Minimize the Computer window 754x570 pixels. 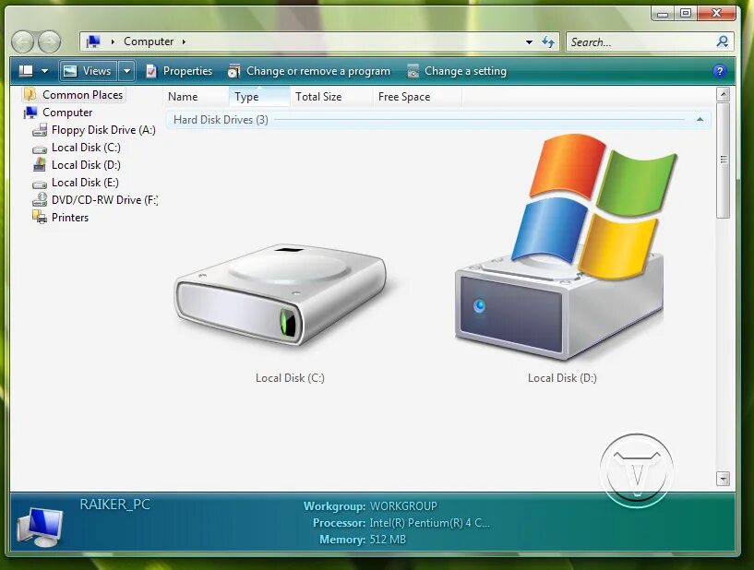663,14
